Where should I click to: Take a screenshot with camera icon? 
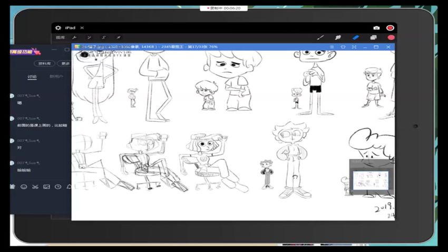tap(376, 28)
